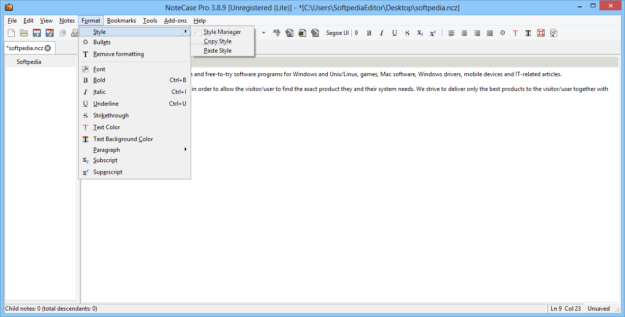The height and width of the screenshot is (317, 625).
Task: Pick text background color from toolbar
Action: (x=528, y=33)
